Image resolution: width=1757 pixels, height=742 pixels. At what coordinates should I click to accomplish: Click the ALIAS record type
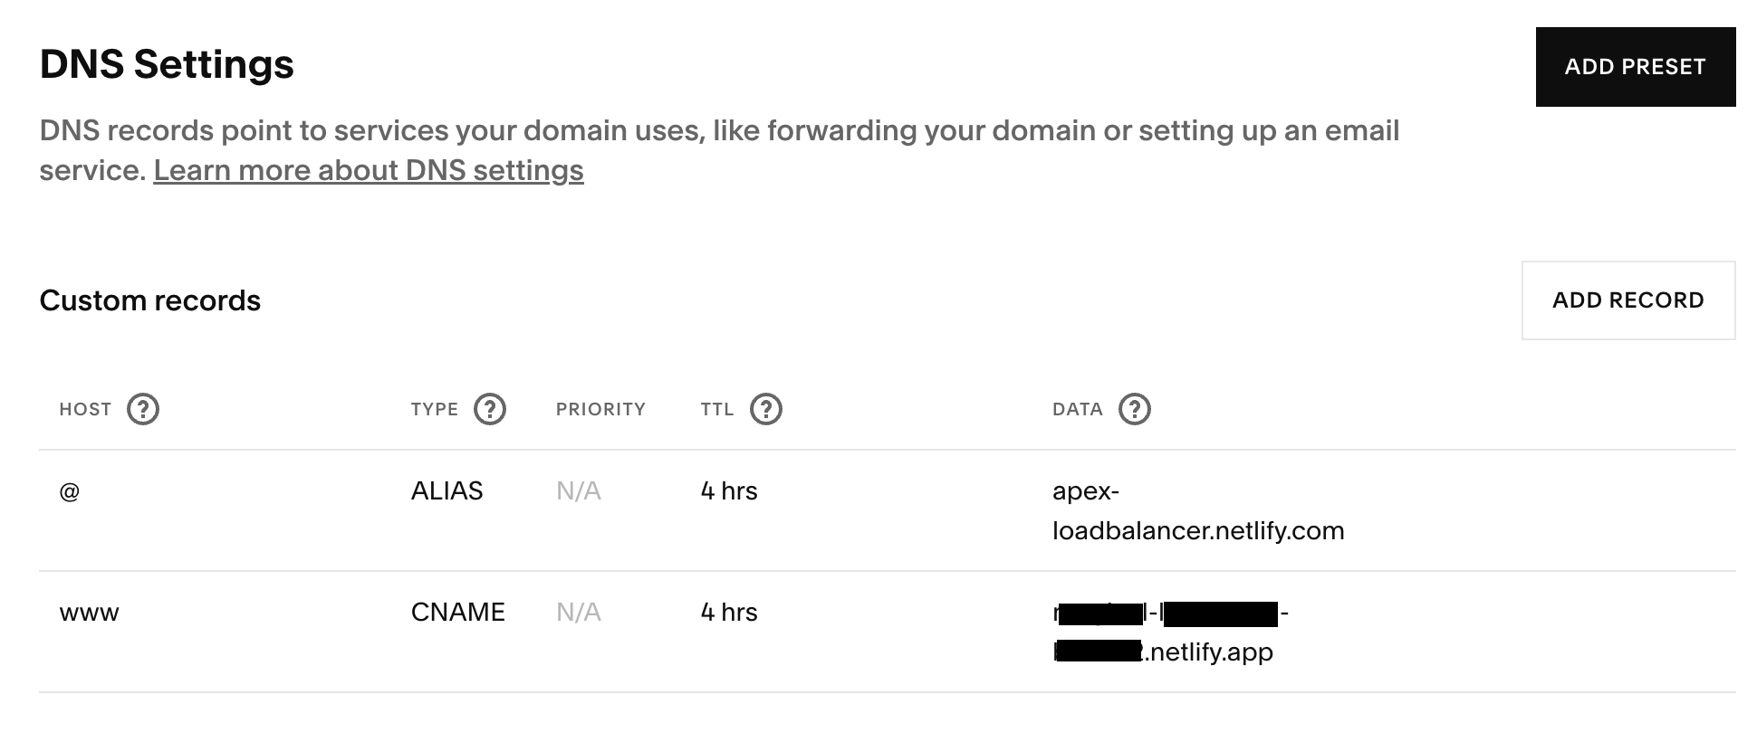pos(446,490)
